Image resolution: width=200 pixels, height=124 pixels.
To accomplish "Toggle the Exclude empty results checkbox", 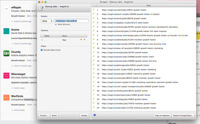I will tap(41, 50).
